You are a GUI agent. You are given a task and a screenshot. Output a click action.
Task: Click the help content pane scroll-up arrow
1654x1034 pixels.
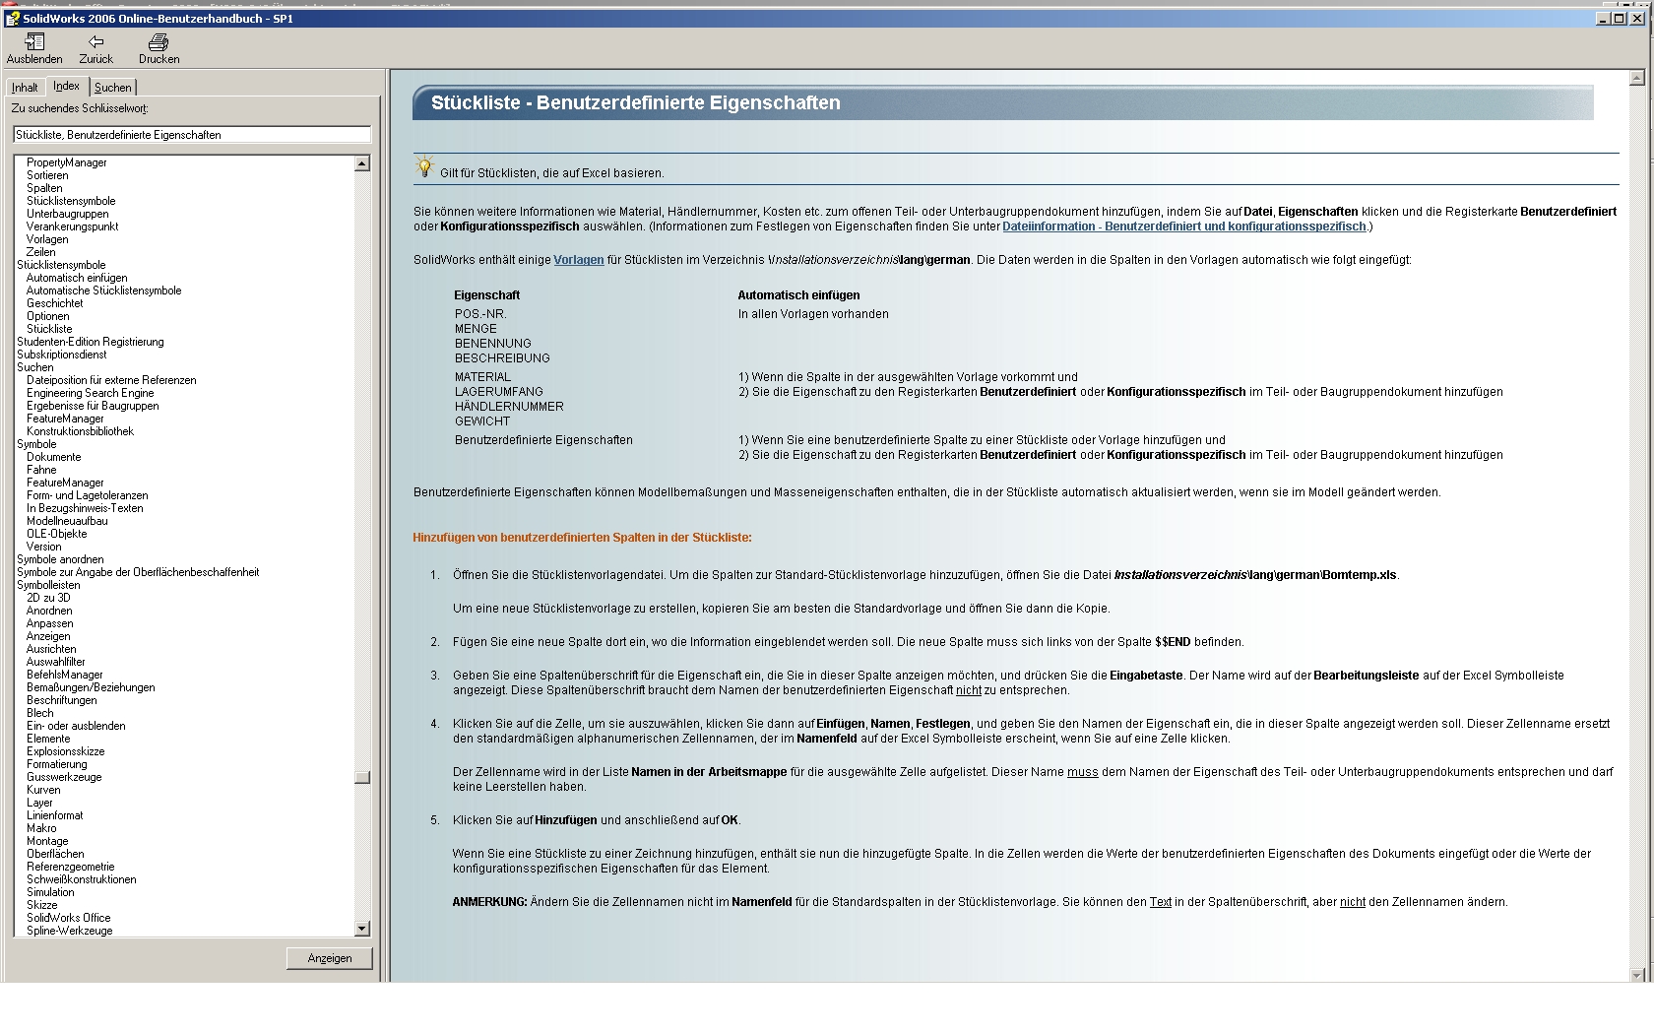pos(1637,78)
